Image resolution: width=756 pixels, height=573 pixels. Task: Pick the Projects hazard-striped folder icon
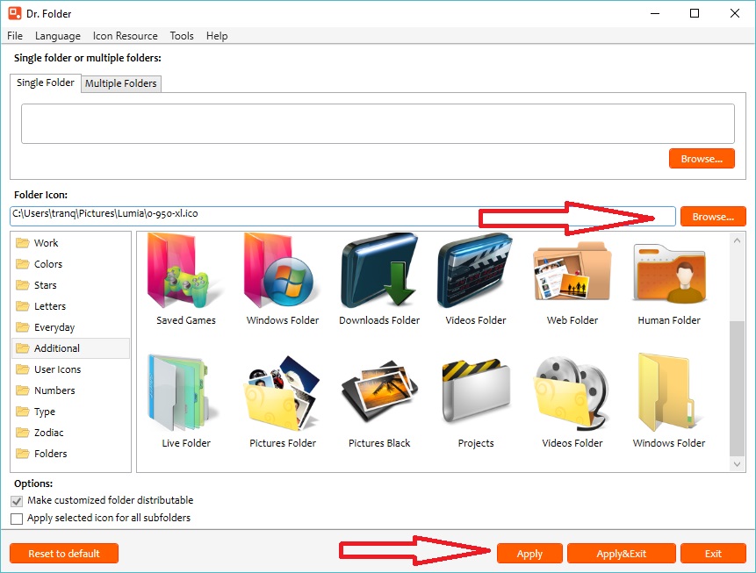475,395
